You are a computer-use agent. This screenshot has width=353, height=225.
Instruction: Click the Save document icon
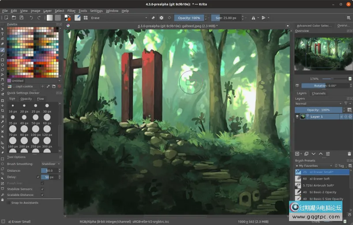pyautogui.click(x=21, y=18)
